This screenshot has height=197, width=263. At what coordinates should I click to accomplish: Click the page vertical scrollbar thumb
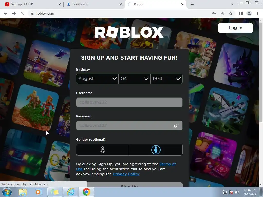[261, 72]
